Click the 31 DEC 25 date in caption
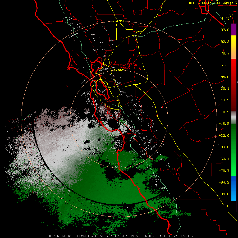Screen dimensions: 238x238 click(x=168, y=236)
